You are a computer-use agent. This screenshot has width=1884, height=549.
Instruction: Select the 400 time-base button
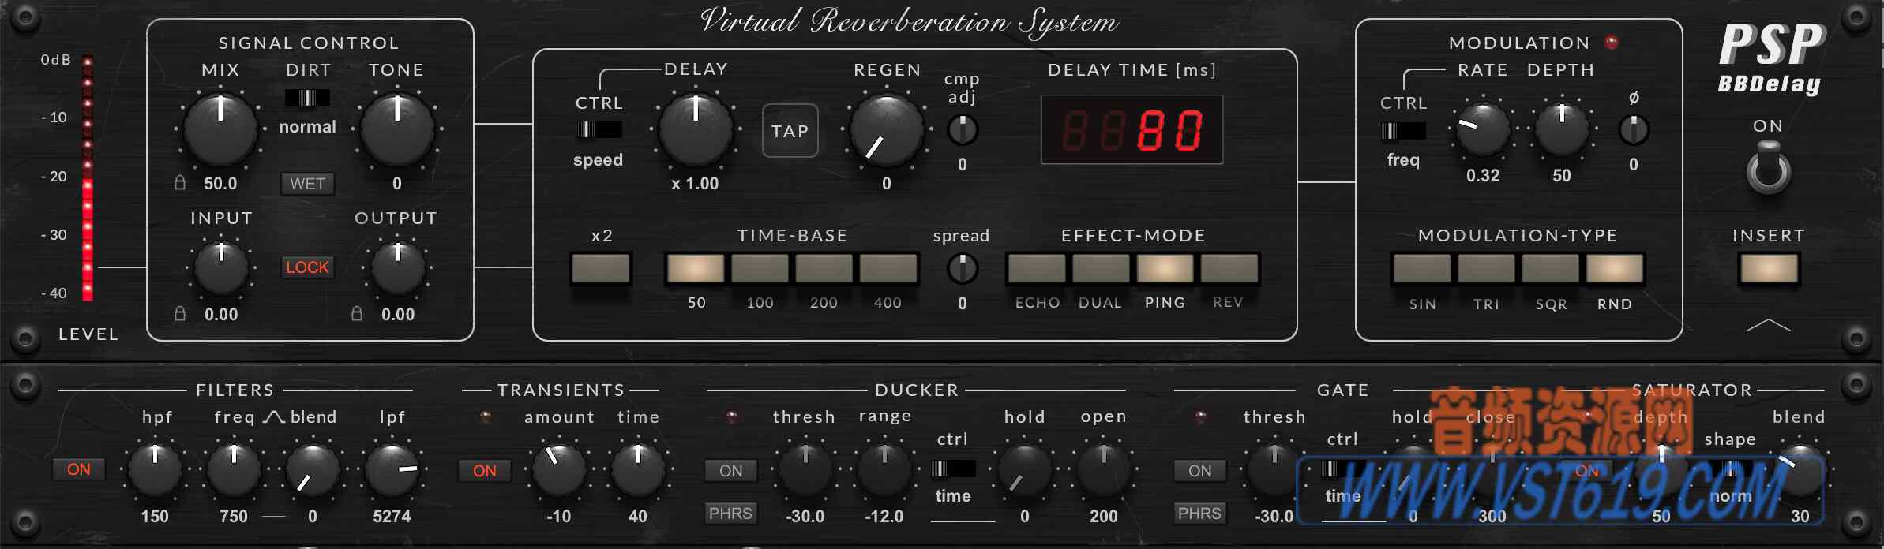pyautogui.click(x=888, y=269)
